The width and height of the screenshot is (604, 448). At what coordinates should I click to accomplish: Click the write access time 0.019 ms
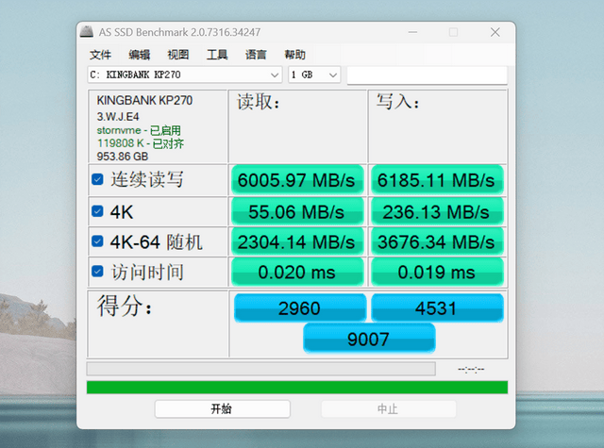coord(437,272)
